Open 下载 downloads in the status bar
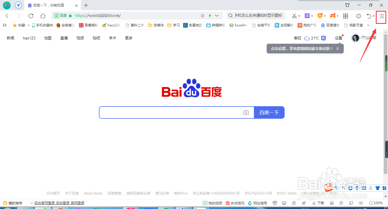Viewport: 388px width, 209px height. click(318, 203)
